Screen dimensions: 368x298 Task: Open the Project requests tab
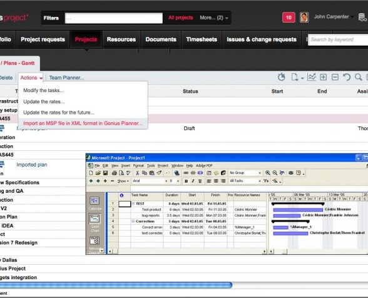click(43, 39)
